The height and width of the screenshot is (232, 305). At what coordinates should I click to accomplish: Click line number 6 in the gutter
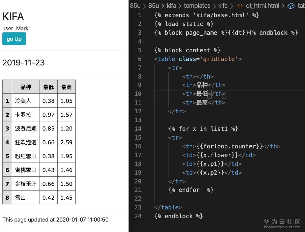point(139,59)
